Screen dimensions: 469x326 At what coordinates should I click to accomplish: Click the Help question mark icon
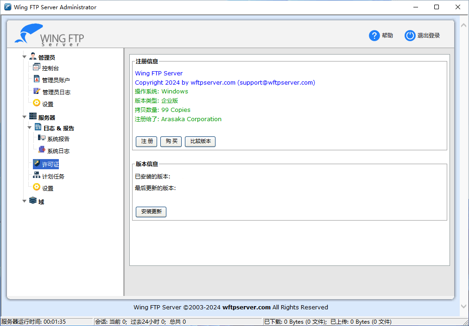(x=374, y=36)
